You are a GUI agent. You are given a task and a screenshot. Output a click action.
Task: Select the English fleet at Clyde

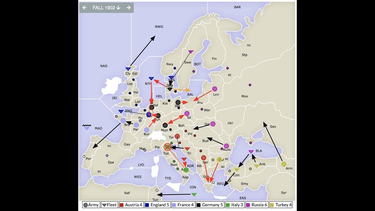point(128,69)
